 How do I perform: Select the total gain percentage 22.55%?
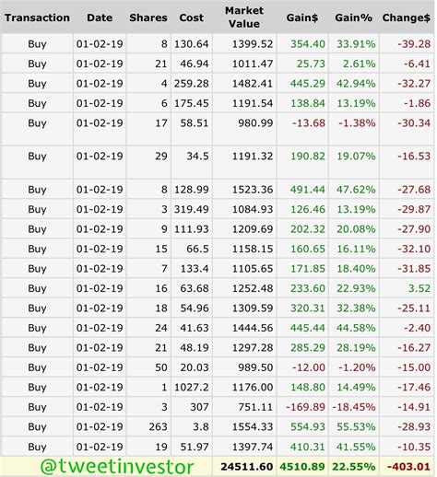click(354, 467)
